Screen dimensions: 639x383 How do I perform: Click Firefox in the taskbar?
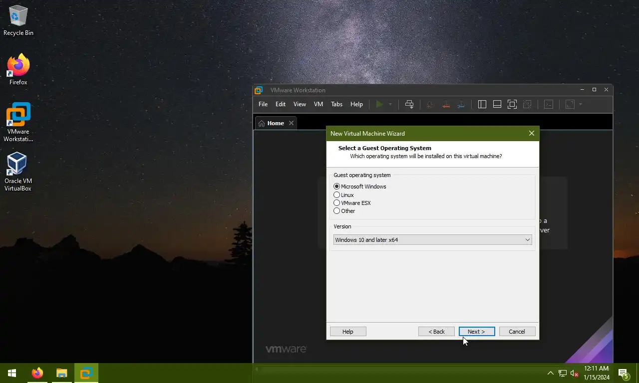[37, 373]
